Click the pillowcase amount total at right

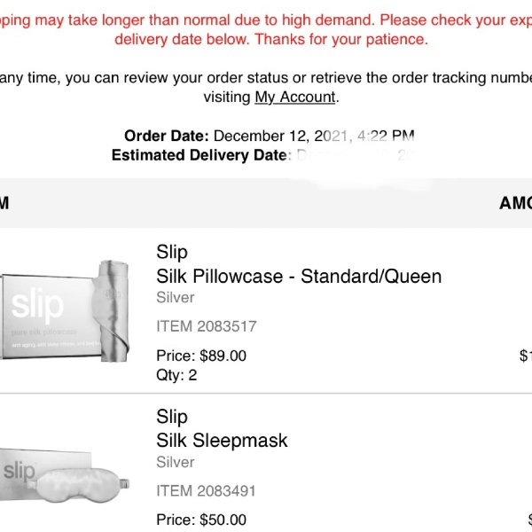point(525,356)
